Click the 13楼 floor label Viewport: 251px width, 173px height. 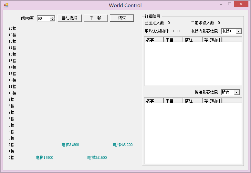pyautogui.click(x=13, y=74)
